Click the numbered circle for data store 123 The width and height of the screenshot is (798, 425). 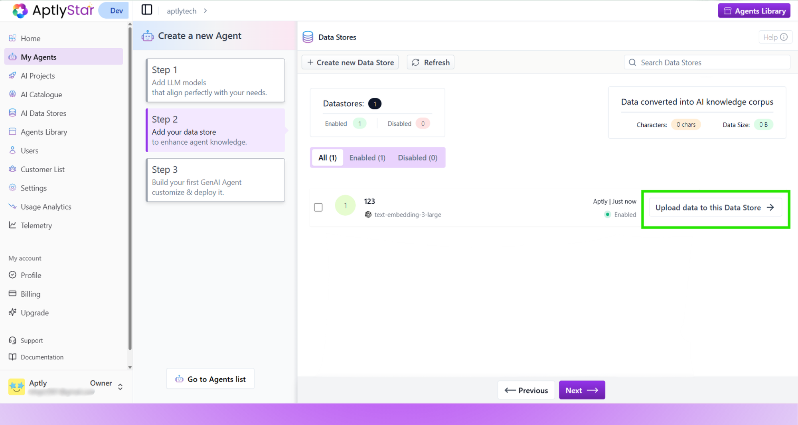click(345, 205)
